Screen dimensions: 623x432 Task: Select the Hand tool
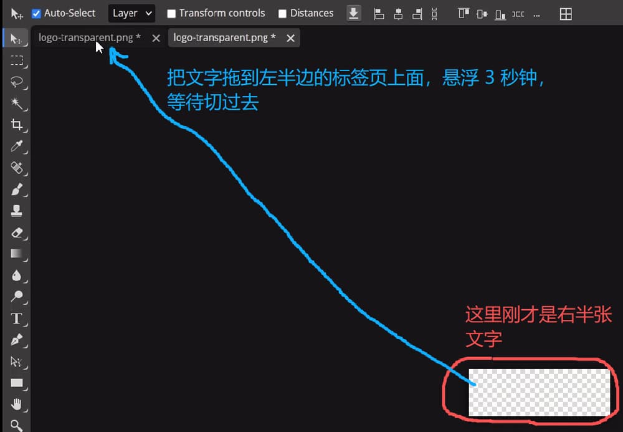pos(16,405)
